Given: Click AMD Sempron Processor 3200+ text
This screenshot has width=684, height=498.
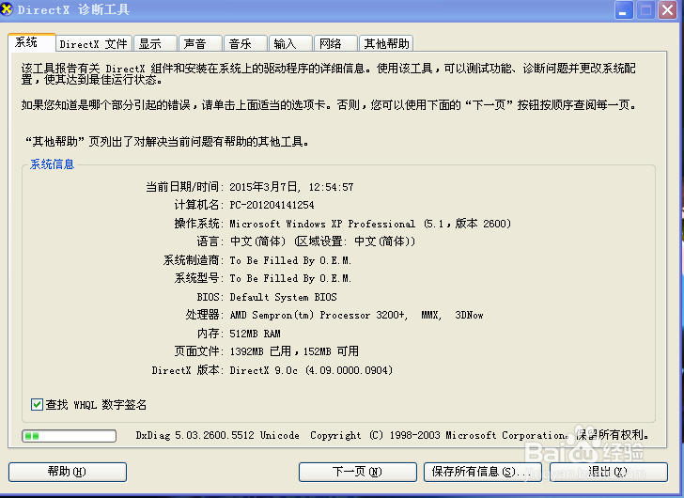Looking at the screenshot, I should pyautogui.click(x=319, y=315).
